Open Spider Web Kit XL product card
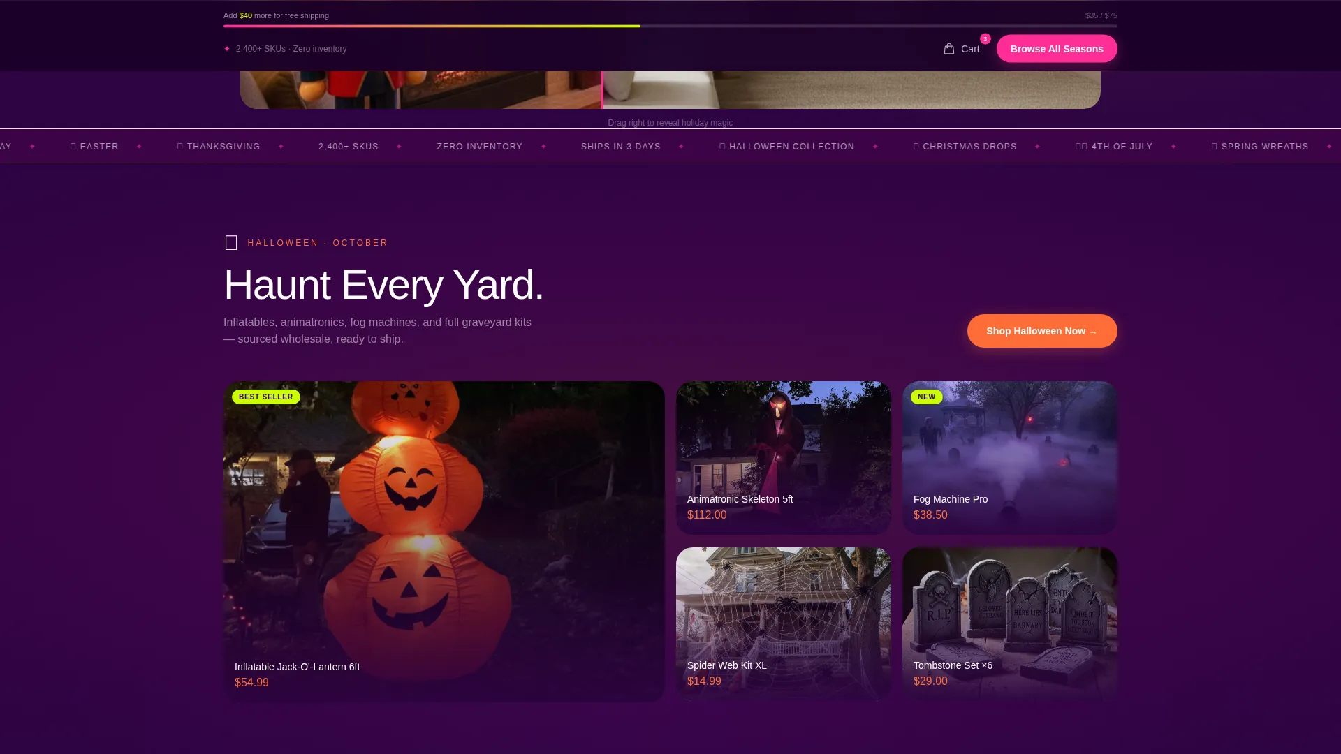The height and width of the screenshot is (754, 1341). (784, 624)
